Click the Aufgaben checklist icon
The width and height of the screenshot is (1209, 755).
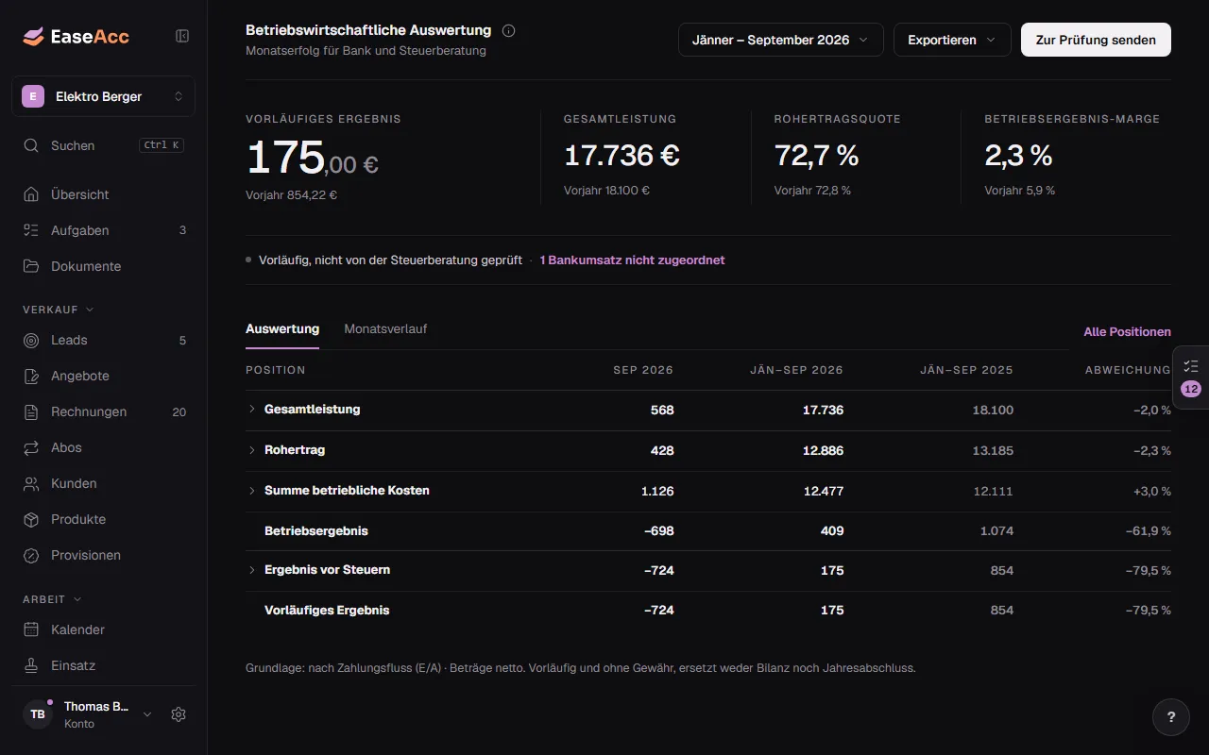31,230
